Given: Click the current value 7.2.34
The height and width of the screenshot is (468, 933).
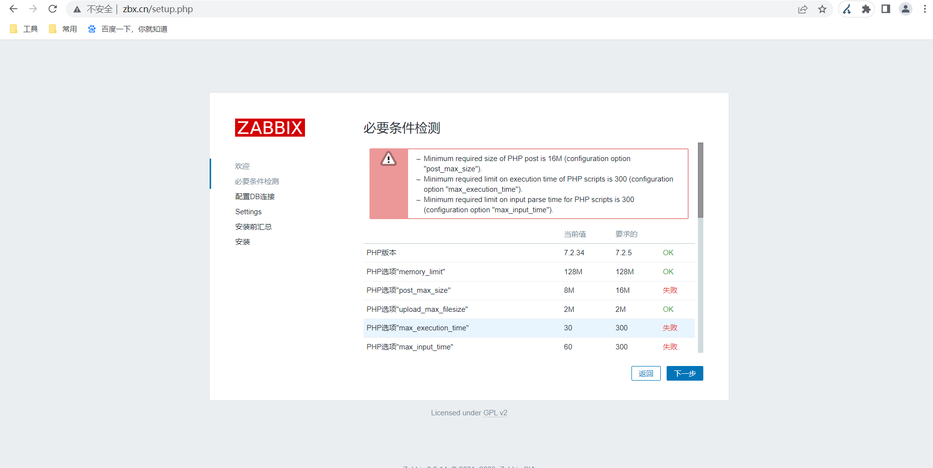Looking at the screenshot, I should [x=574, y=253].
